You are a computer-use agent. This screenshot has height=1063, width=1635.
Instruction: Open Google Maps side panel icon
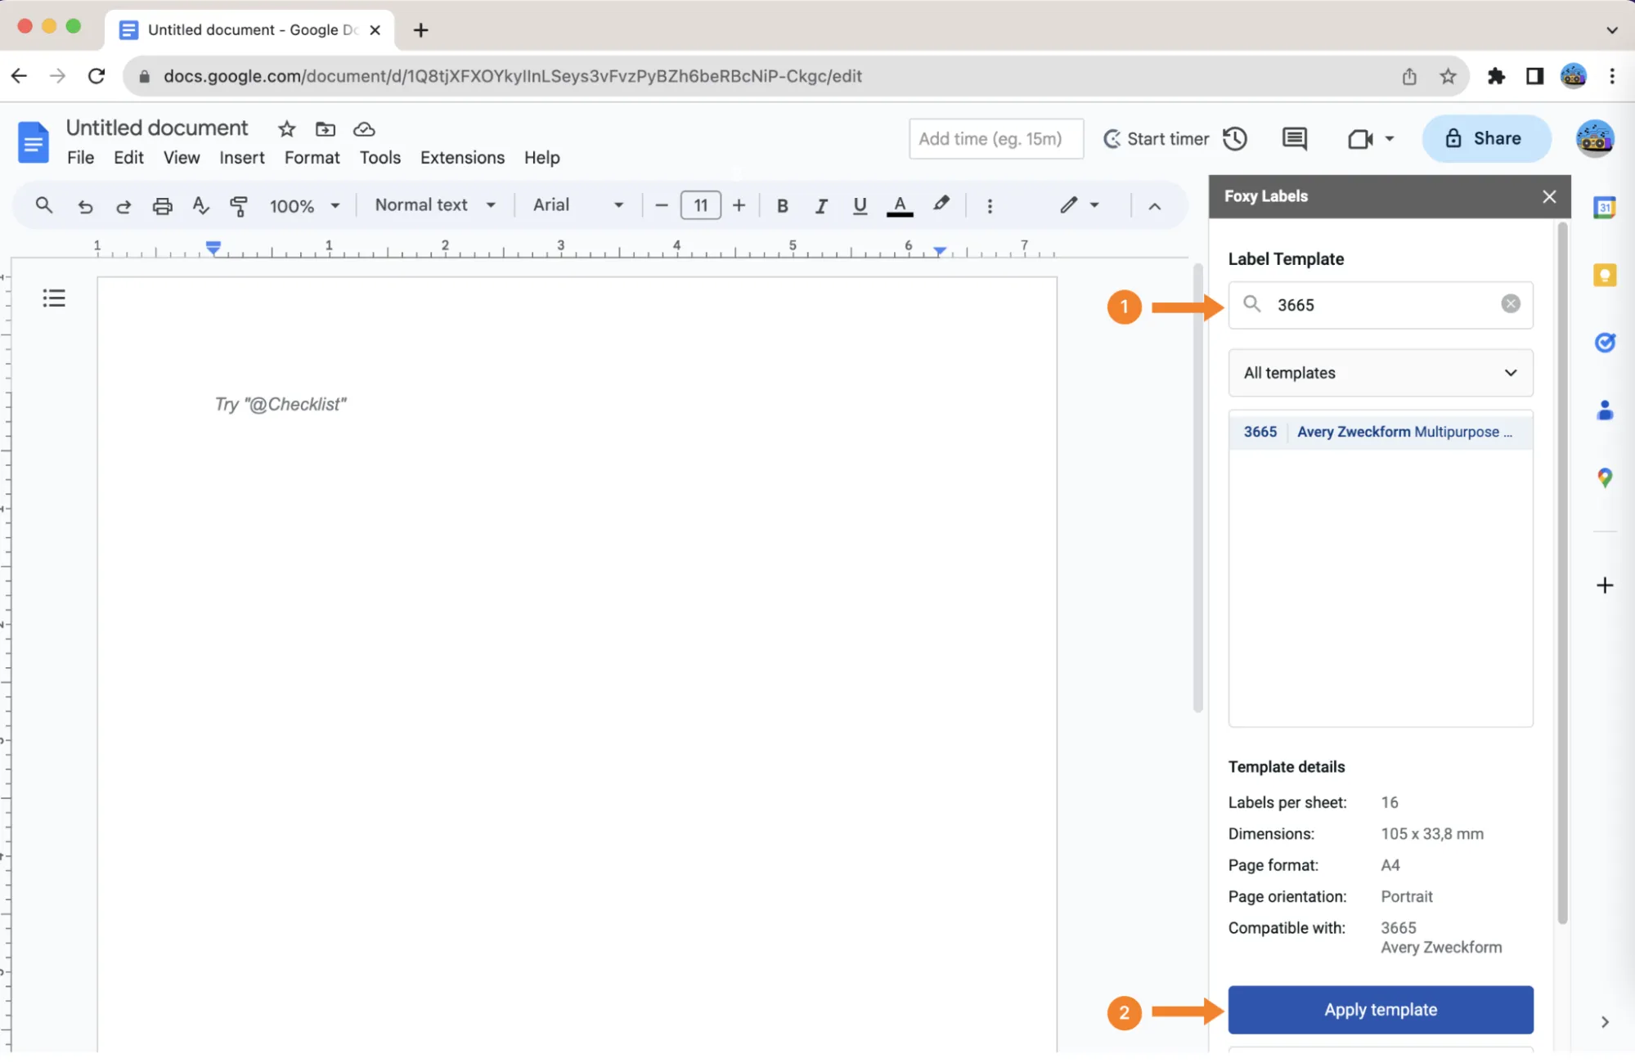point(1604,478)
